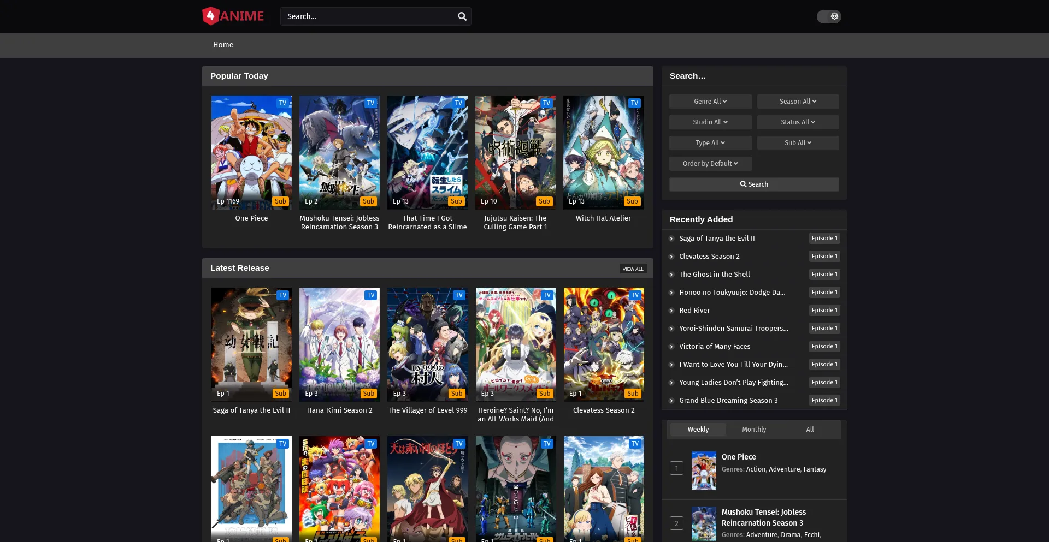Open The Ghost in the Shell in Recently Added
1049x542 pixels.
(714, 275)
